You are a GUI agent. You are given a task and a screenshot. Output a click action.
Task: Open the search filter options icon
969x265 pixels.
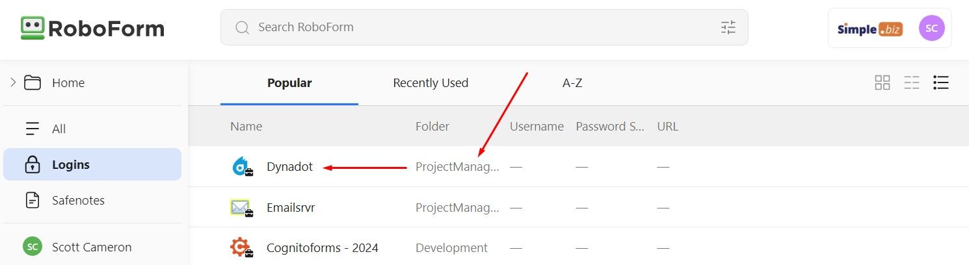[728, 27]
